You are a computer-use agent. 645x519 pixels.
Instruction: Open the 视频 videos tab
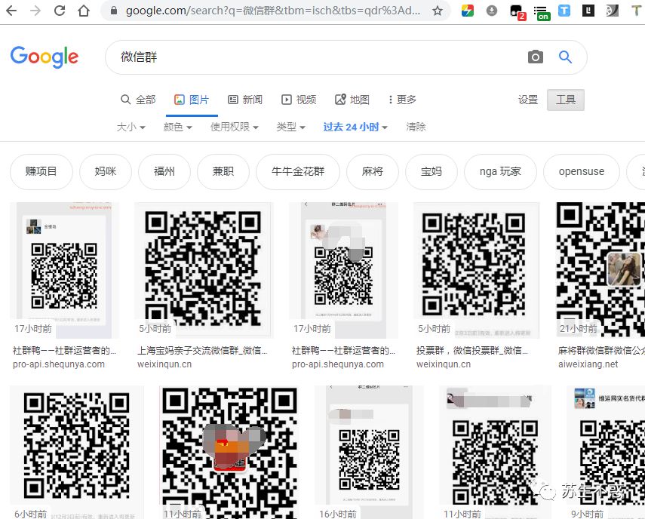pos(299,100)
